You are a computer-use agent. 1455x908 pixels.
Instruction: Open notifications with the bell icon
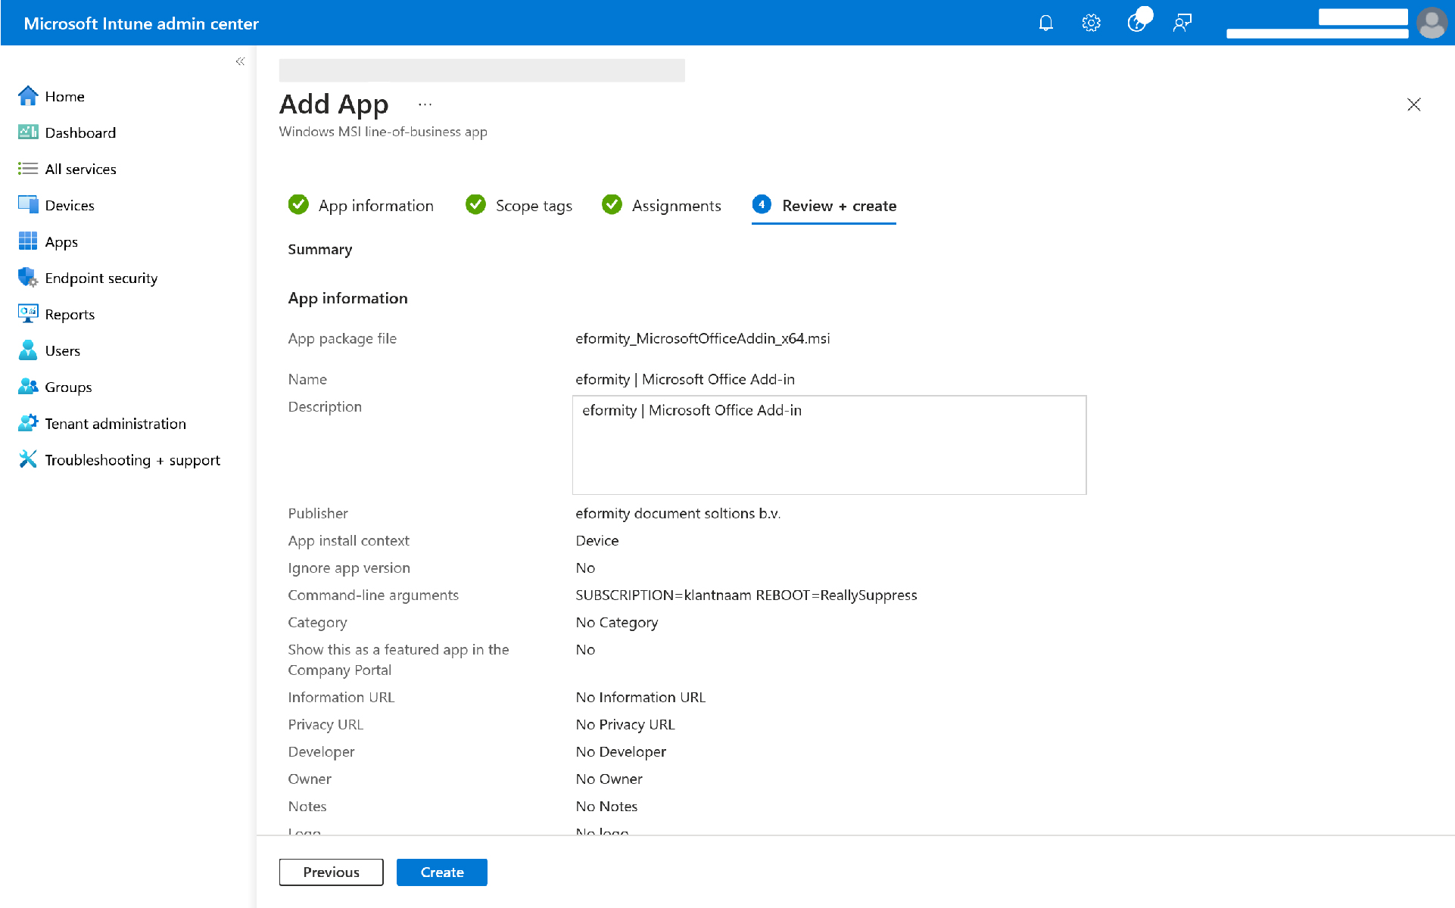1045,23
